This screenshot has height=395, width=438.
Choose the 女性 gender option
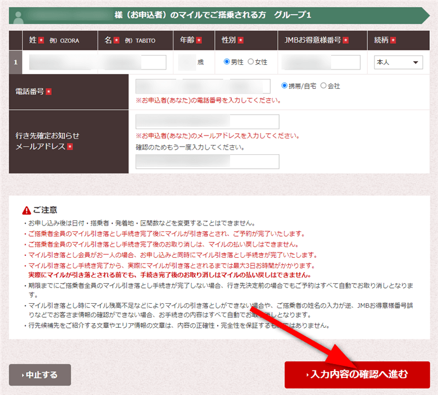pyautogui.click(x=251, y=62)
